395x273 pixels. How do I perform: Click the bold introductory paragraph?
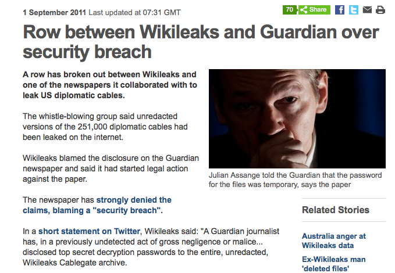tap(109, 85)
